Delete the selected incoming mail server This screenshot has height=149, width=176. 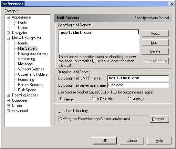(x=155, y=51)
